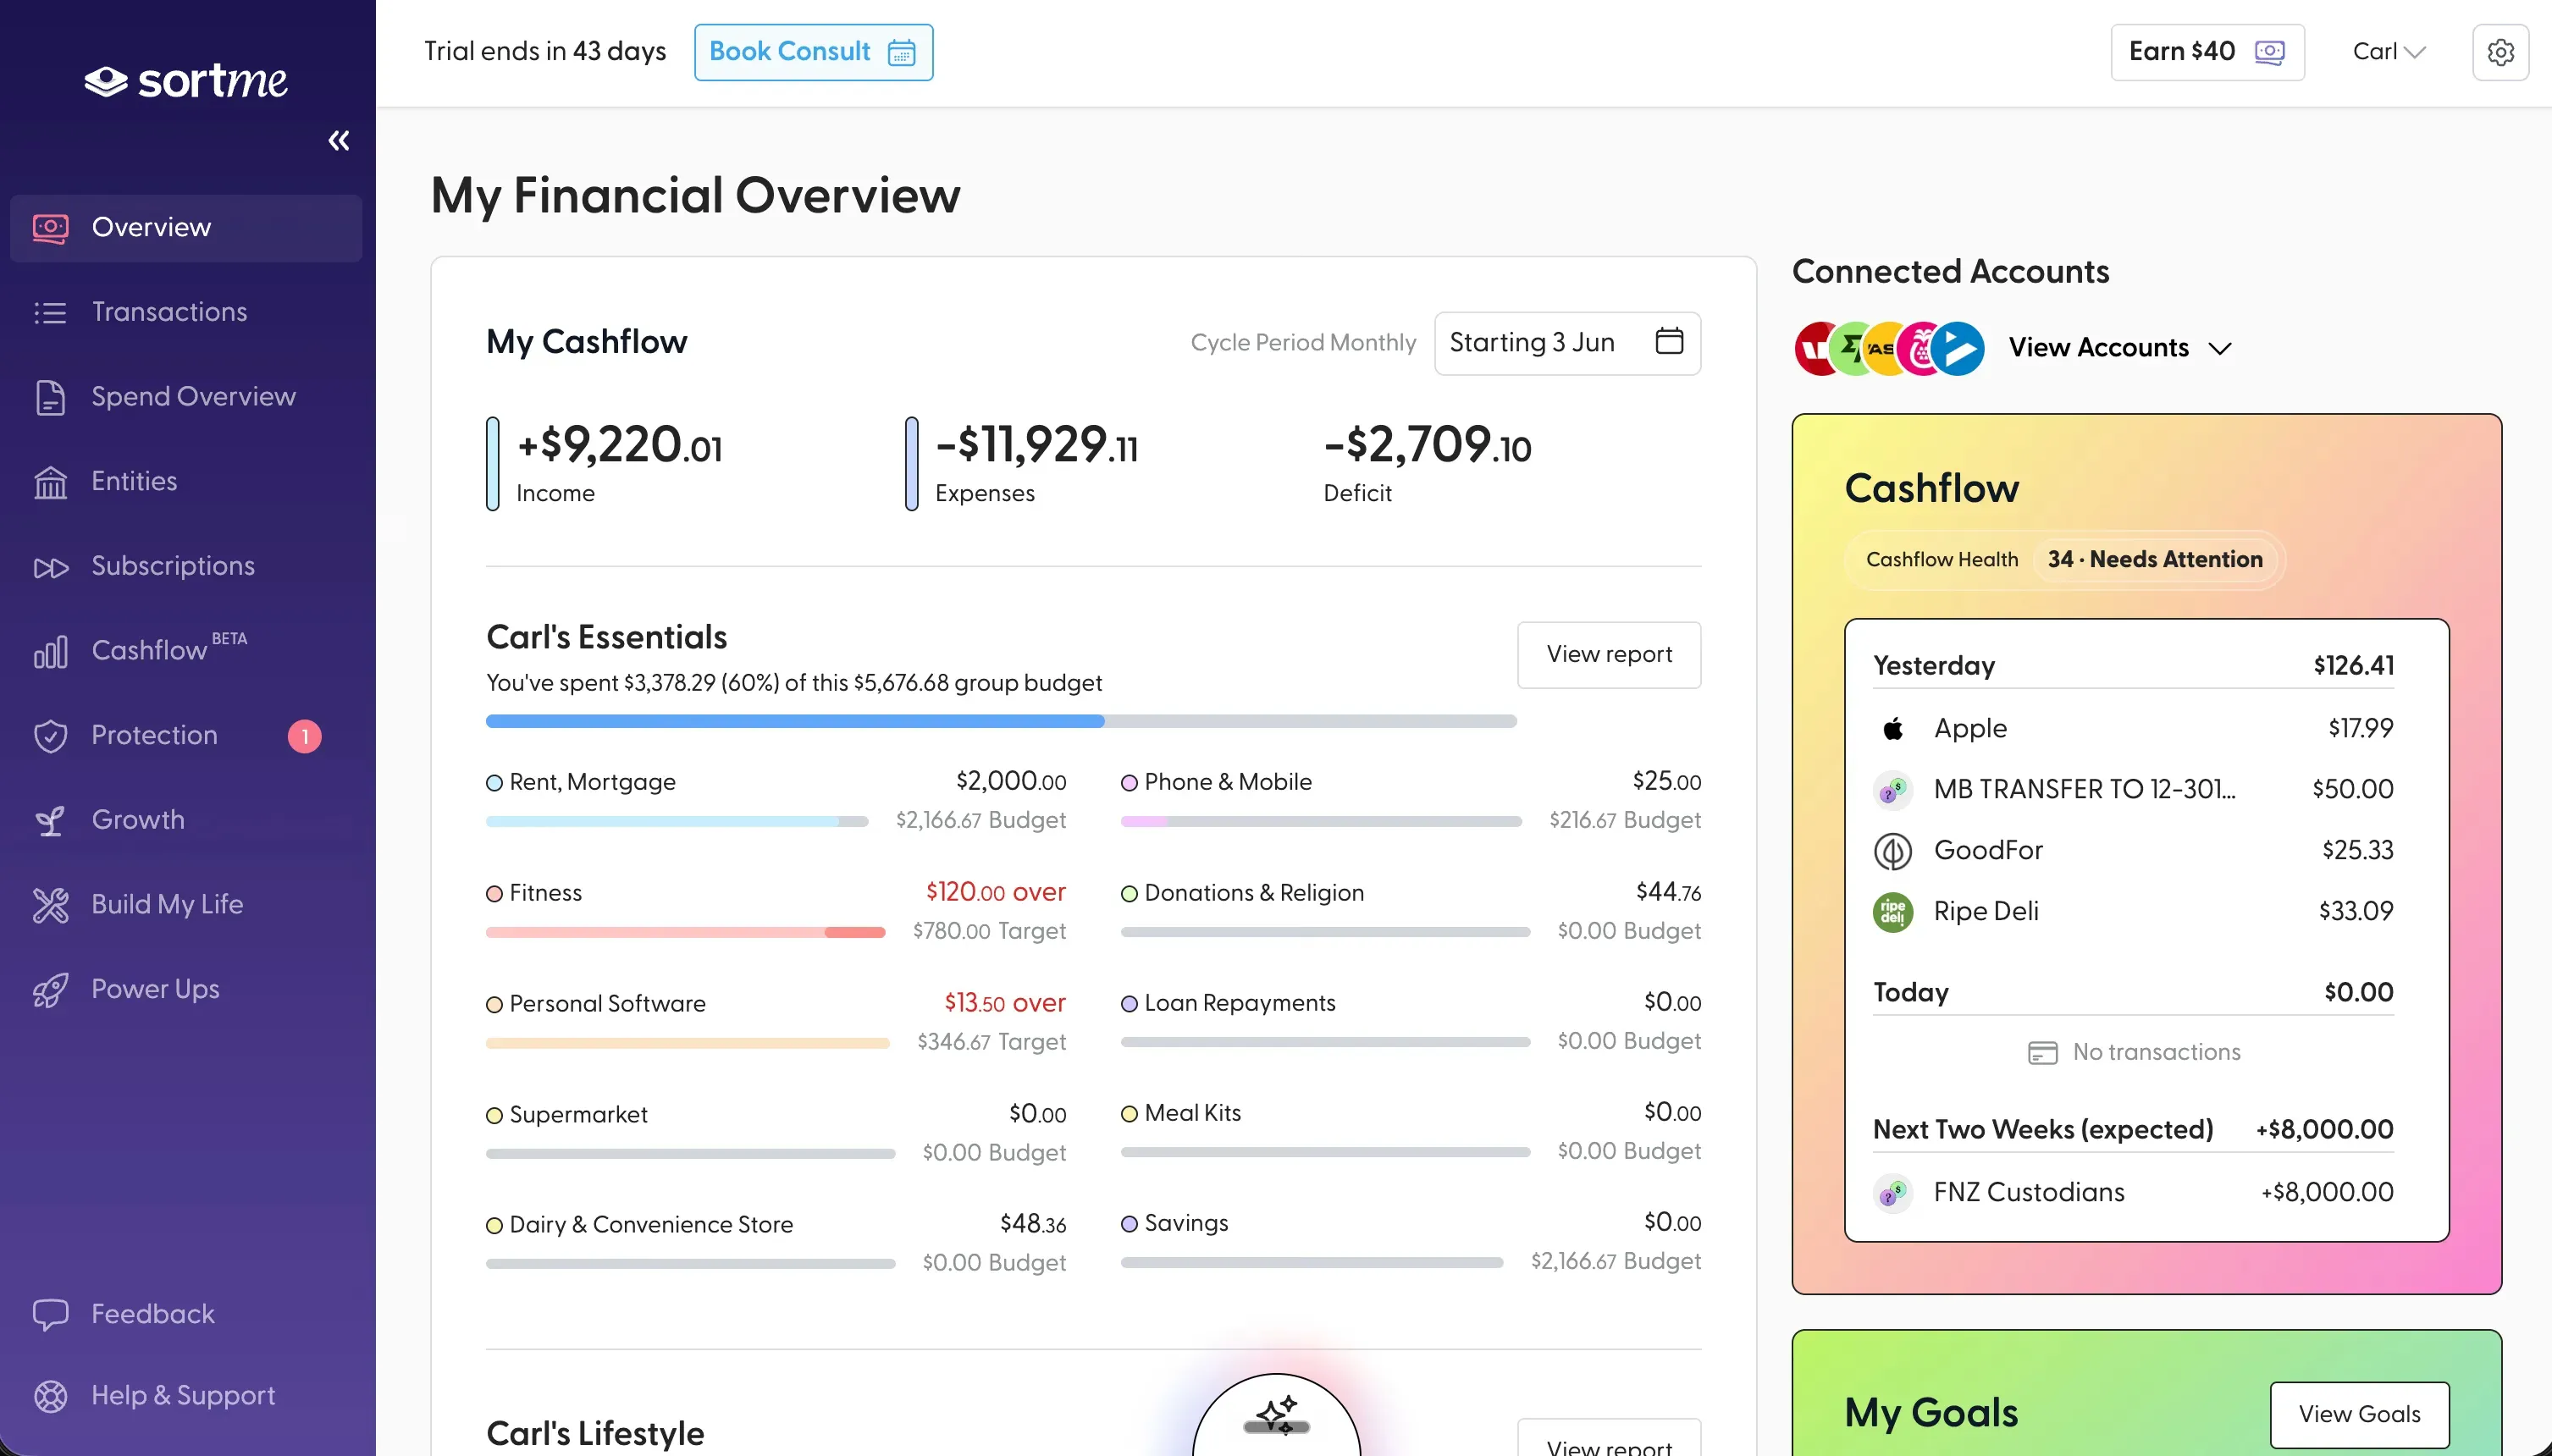Click the Growth sprout icon
Image resolution: width=2552 pixels, height=1456 pixels.
tap(50, 821)
